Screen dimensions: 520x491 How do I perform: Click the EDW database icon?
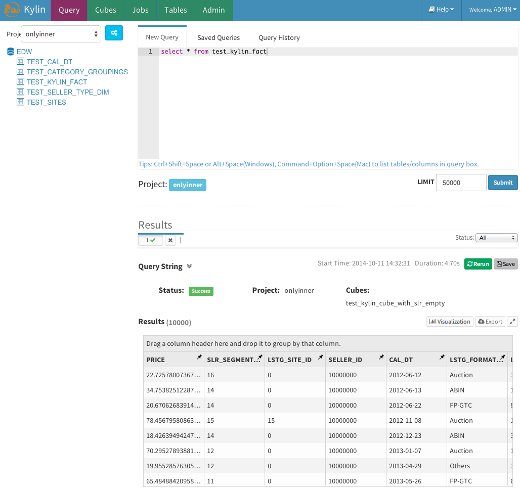pyautogui.click(x=11, y=52)
